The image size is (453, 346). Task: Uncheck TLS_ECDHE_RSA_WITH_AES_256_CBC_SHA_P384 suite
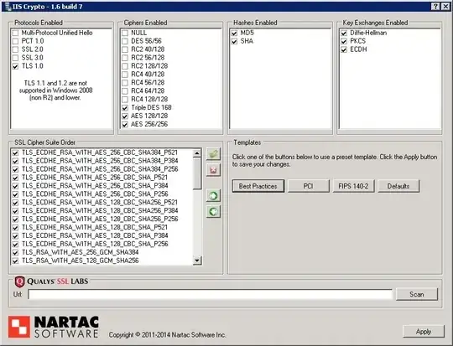pos(15,186)
